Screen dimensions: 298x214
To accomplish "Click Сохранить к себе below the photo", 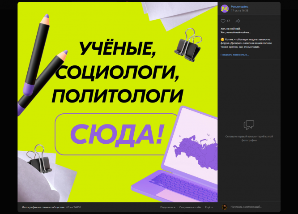I will click(190, 207).
